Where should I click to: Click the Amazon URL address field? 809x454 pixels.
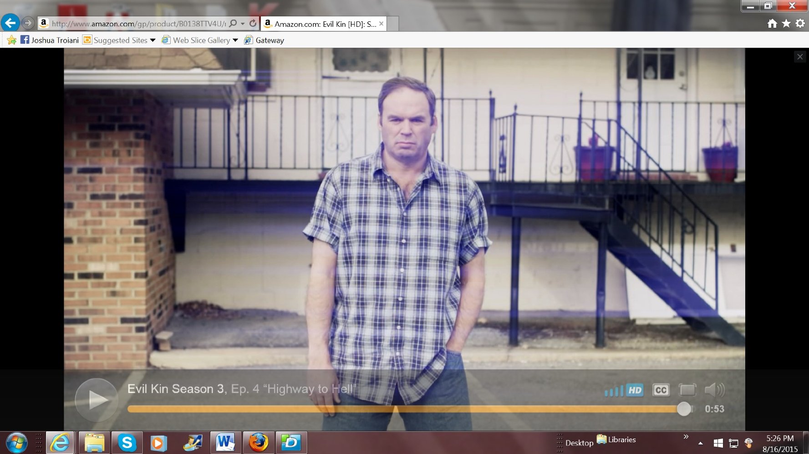tap(138, 24)
